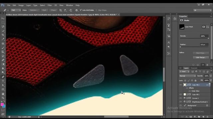Image resolution: width=213 pixels, height=119 pixels.
Task: Hide the Brightness/Contrast 1 layer
Action: [180, 102]
